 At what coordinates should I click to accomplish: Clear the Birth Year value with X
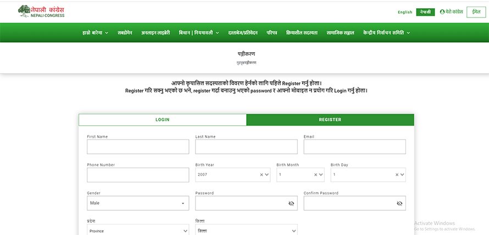[262, 175]
